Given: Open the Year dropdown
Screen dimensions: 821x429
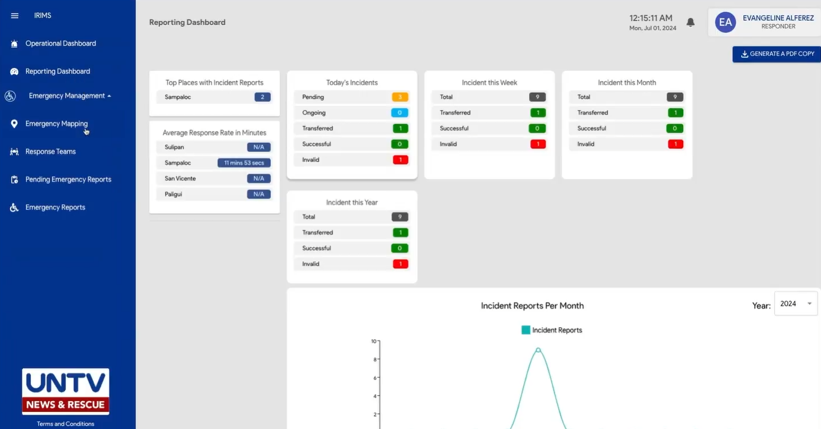Looking at the screenshot, I should pyautogui.click(x=795, y=303).
